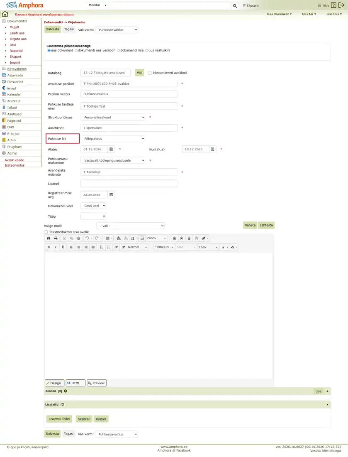Open the 'Lisa Uus' menu
Image resolution: width=348 pixels, height=457 pixels.
tap(334, 14)
